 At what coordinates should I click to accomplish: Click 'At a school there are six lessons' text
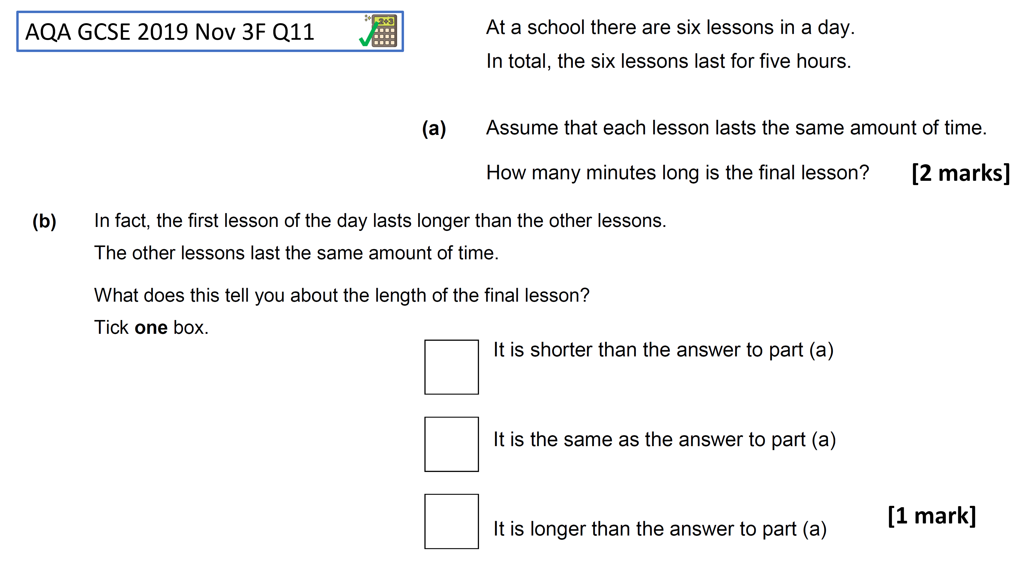[670, 28]
